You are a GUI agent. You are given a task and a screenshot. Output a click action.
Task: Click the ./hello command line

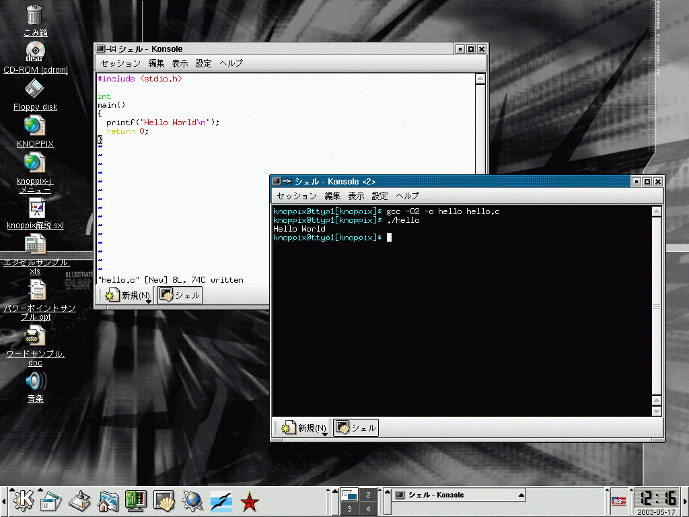(x=403, y=220)
